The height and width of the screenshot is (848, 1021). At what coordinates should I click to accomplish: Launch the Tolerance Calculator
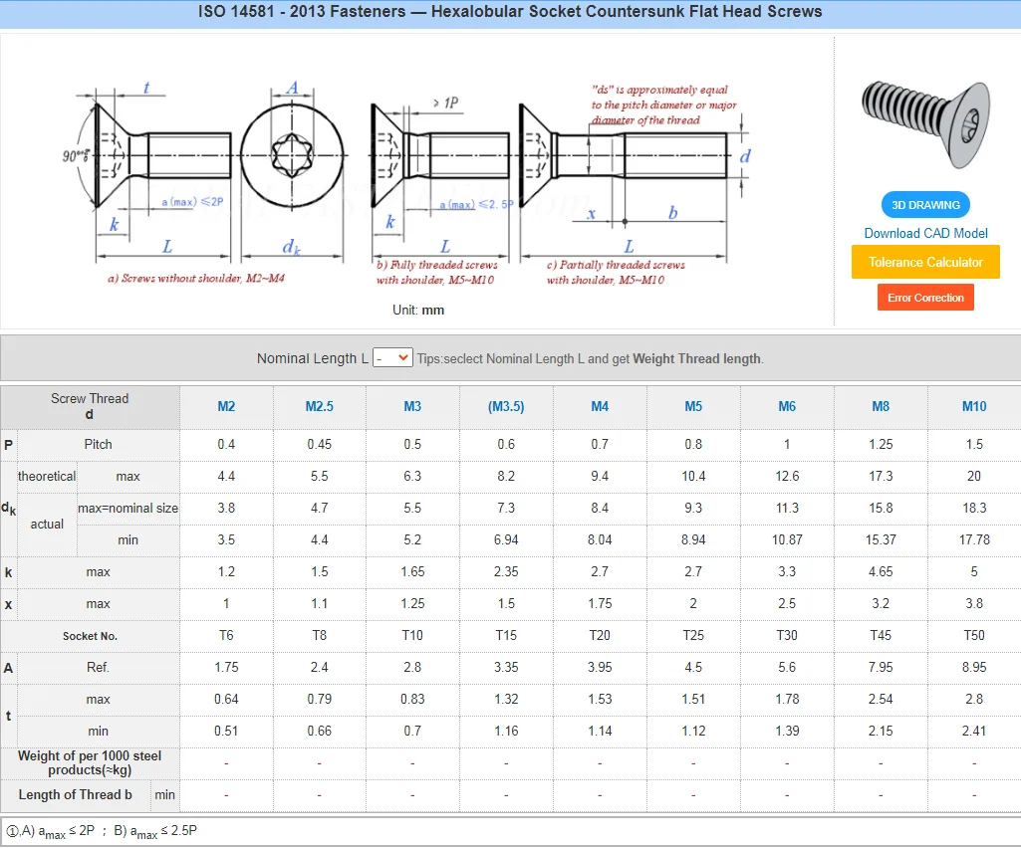pos(924,262)
